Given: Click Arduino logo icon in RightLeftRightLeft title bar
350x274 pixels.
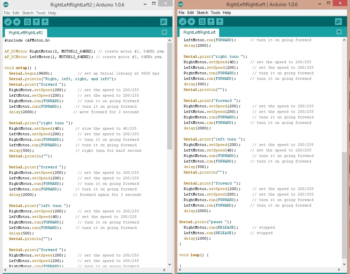Looking at the screenshot, I should click(x=181, y=4).
